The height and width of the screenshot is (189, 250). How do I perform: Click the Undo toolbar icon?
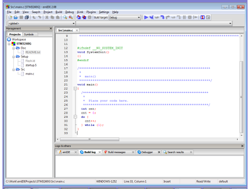click(34, 17)
